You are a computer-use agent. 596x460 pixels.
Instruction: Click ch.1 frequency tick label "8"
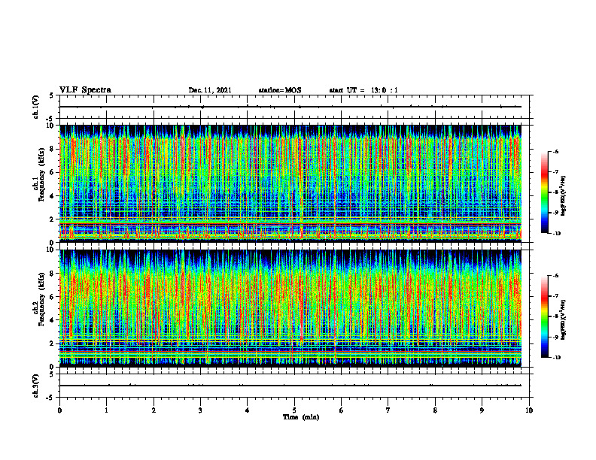point(53,149)
